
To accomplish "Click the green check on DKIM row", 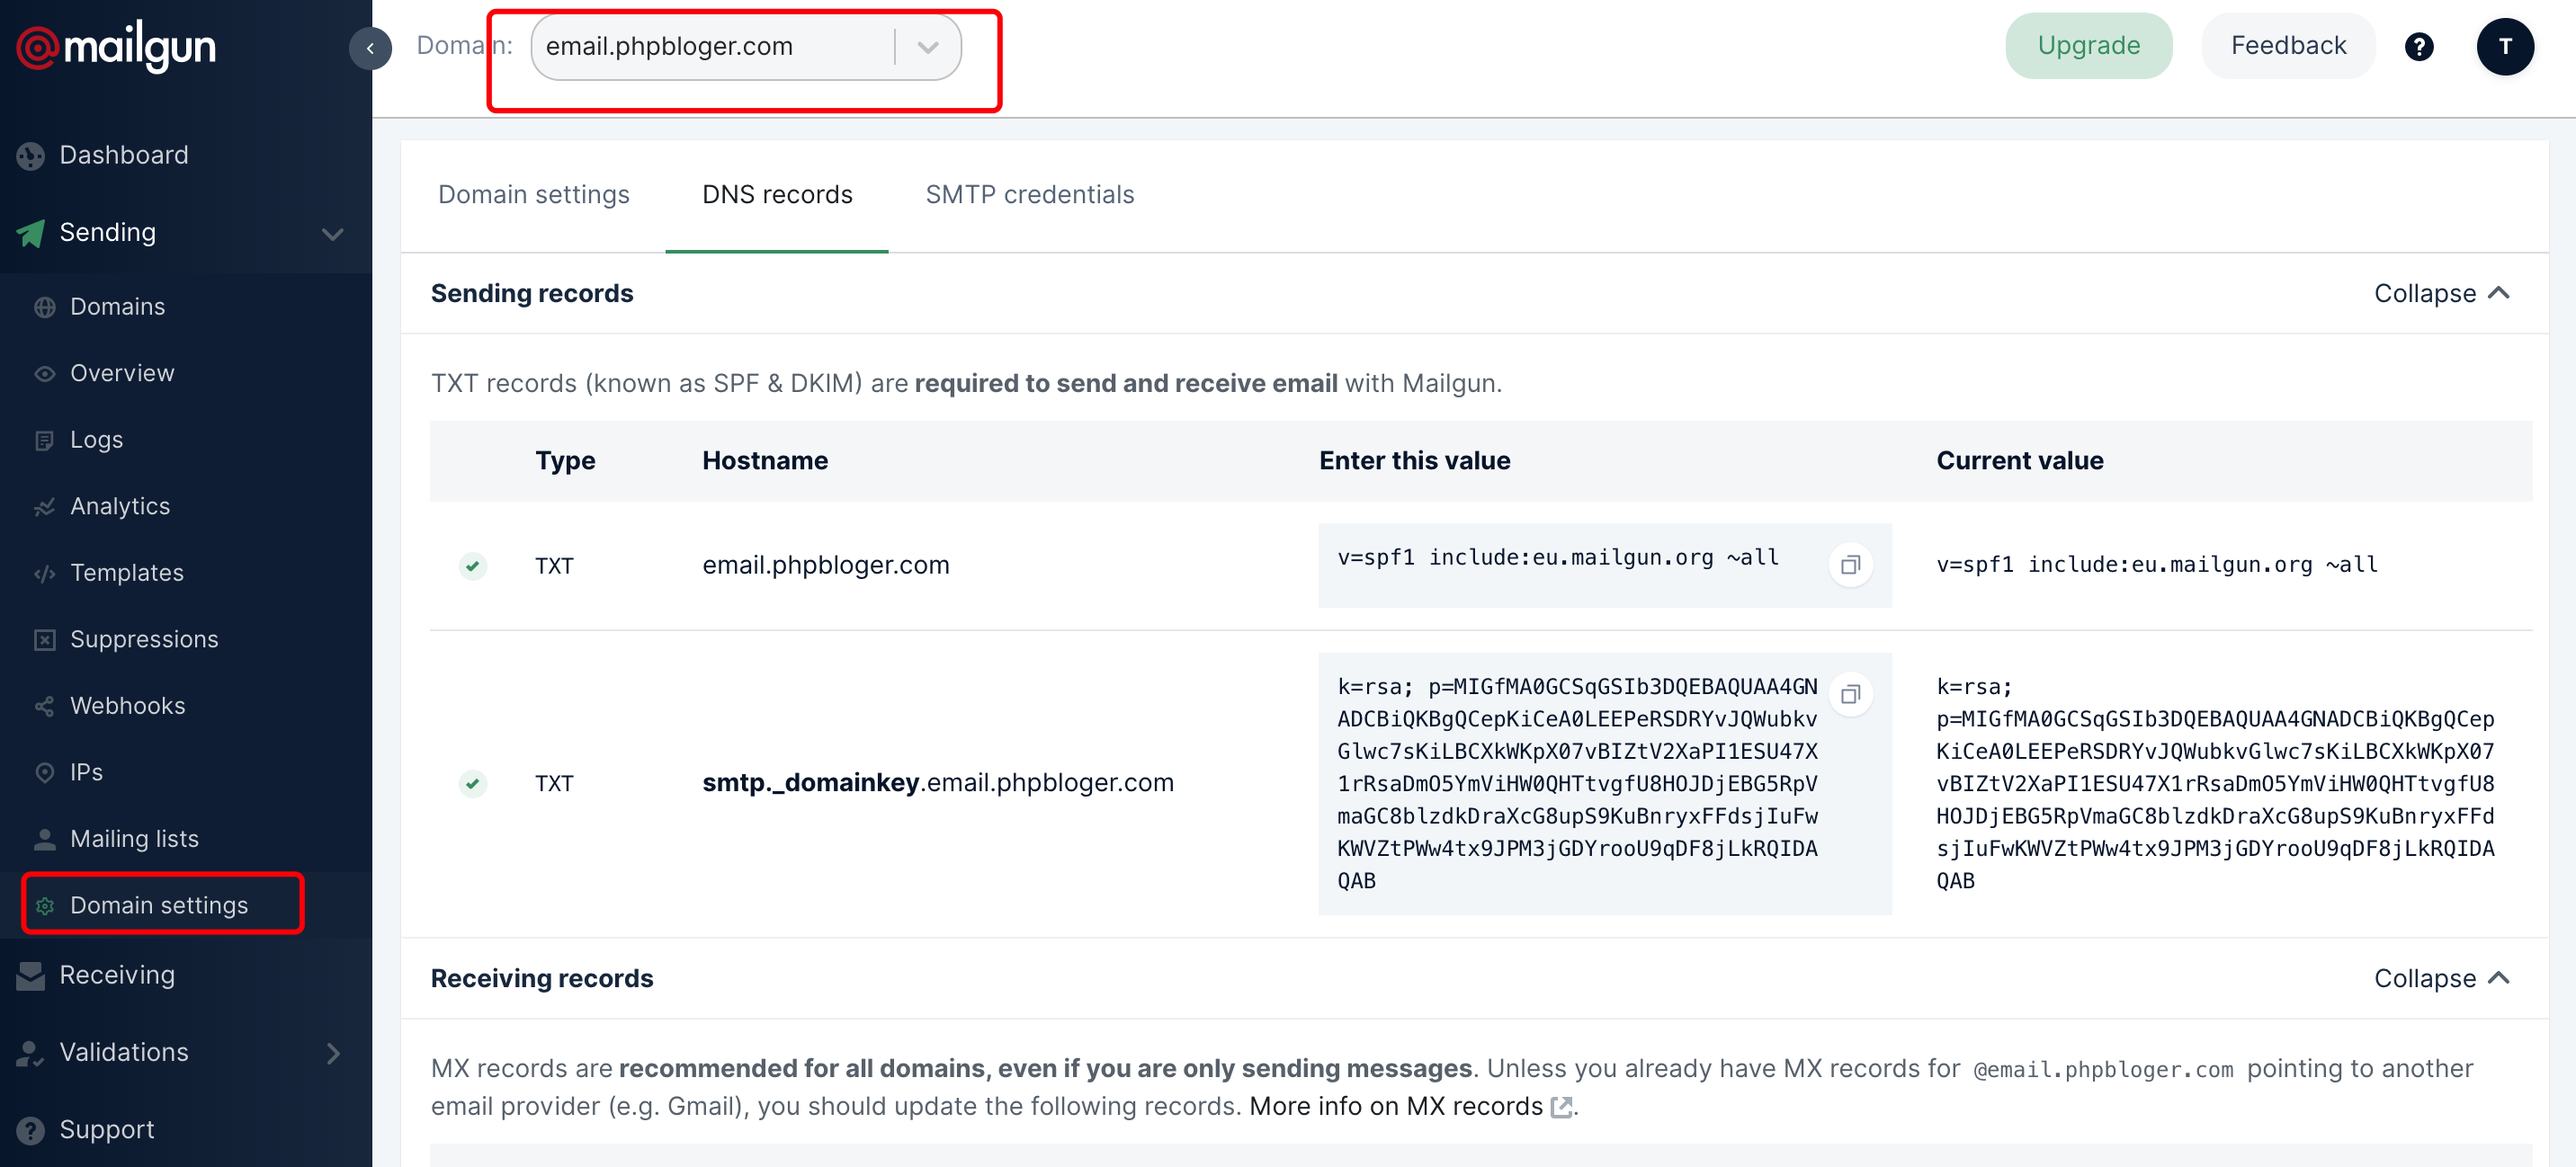I will click(473, 783).
